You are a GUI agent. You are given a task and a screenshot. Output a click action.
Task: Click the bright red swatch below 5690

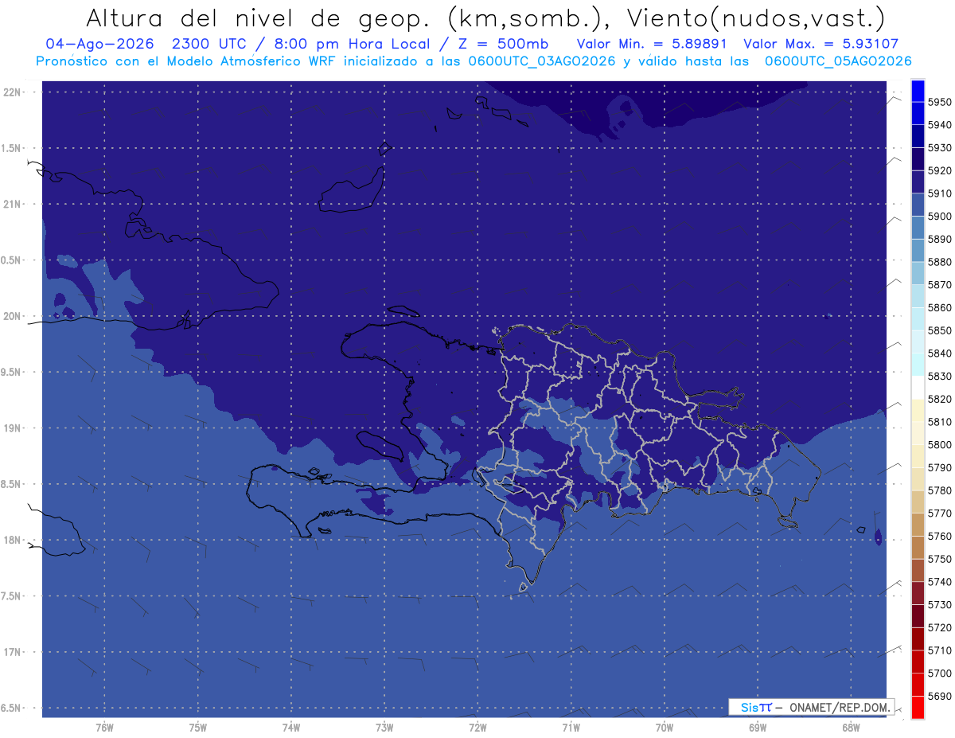(x=918, y=707)
